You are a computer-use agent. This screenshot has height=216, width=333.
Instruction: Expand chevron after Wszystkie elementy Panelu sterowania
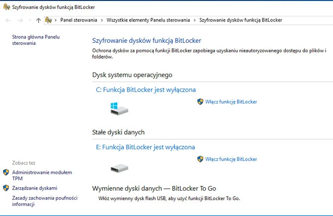point(194,20)
